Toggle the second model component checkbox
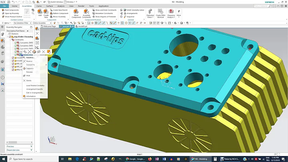The image size is (288, 162). click(13, 61)
